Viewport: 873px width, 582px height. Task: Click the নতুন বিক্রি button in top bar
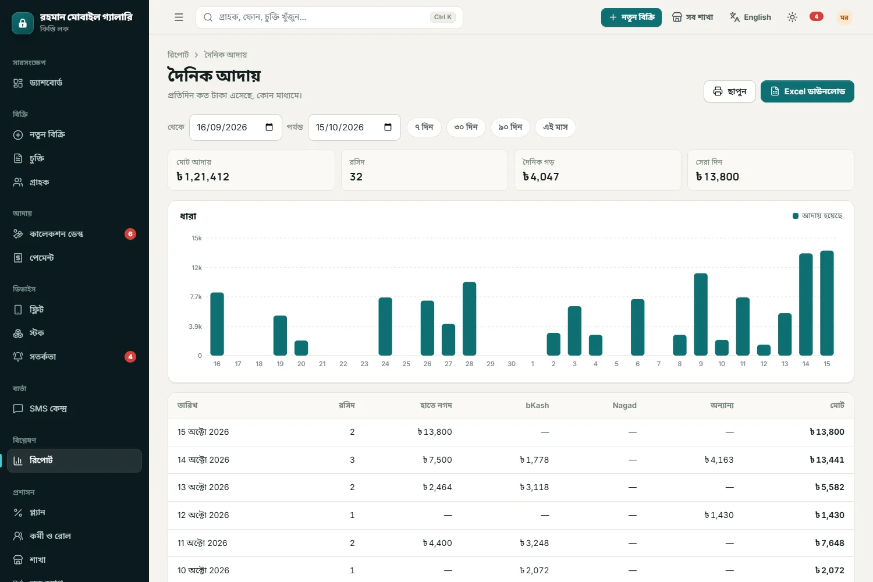coord(631,17)
